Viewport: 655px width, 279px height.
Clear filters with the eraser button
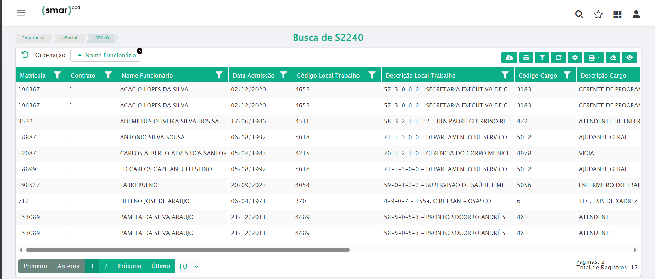point(613,57)
